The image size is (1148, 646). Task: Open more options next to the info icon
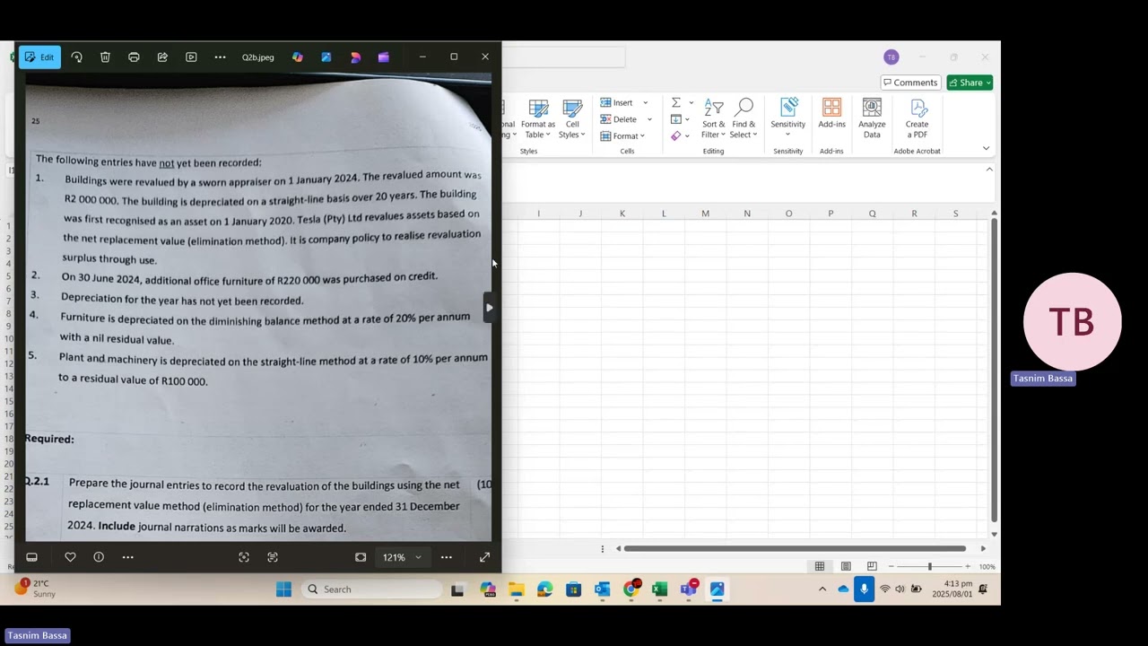tap(127, 557)
